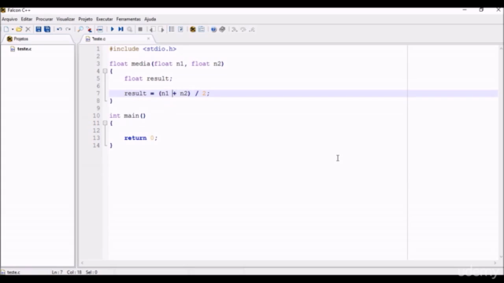Click the Replace icon
Screen dimensions: 504x283
point(89,29)
